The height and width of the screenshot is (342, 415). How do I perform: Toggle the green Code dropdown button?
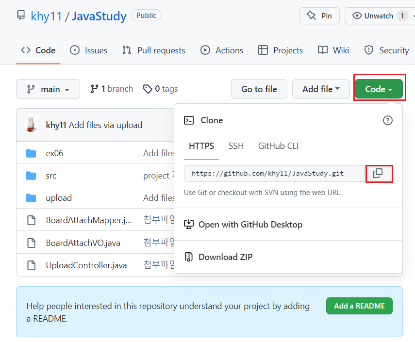(x=379, y=89)
